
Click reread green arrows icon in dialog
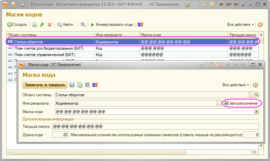click(x=87, y=85)
